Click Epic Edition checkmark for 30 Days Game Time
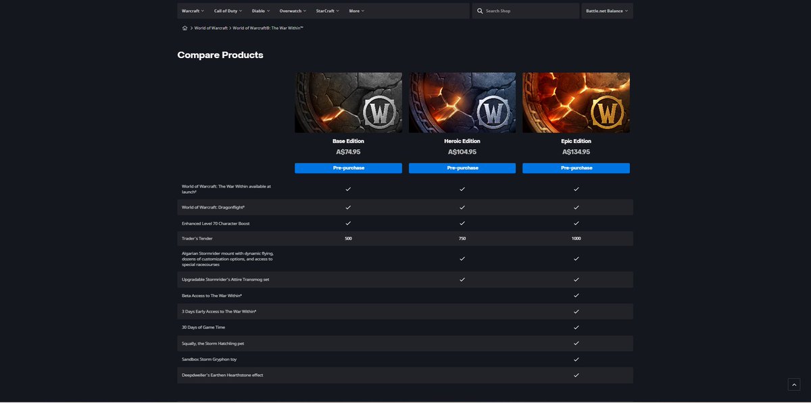Image resolution: width=811 pixels, height=403 pixels. pos(576,327)
